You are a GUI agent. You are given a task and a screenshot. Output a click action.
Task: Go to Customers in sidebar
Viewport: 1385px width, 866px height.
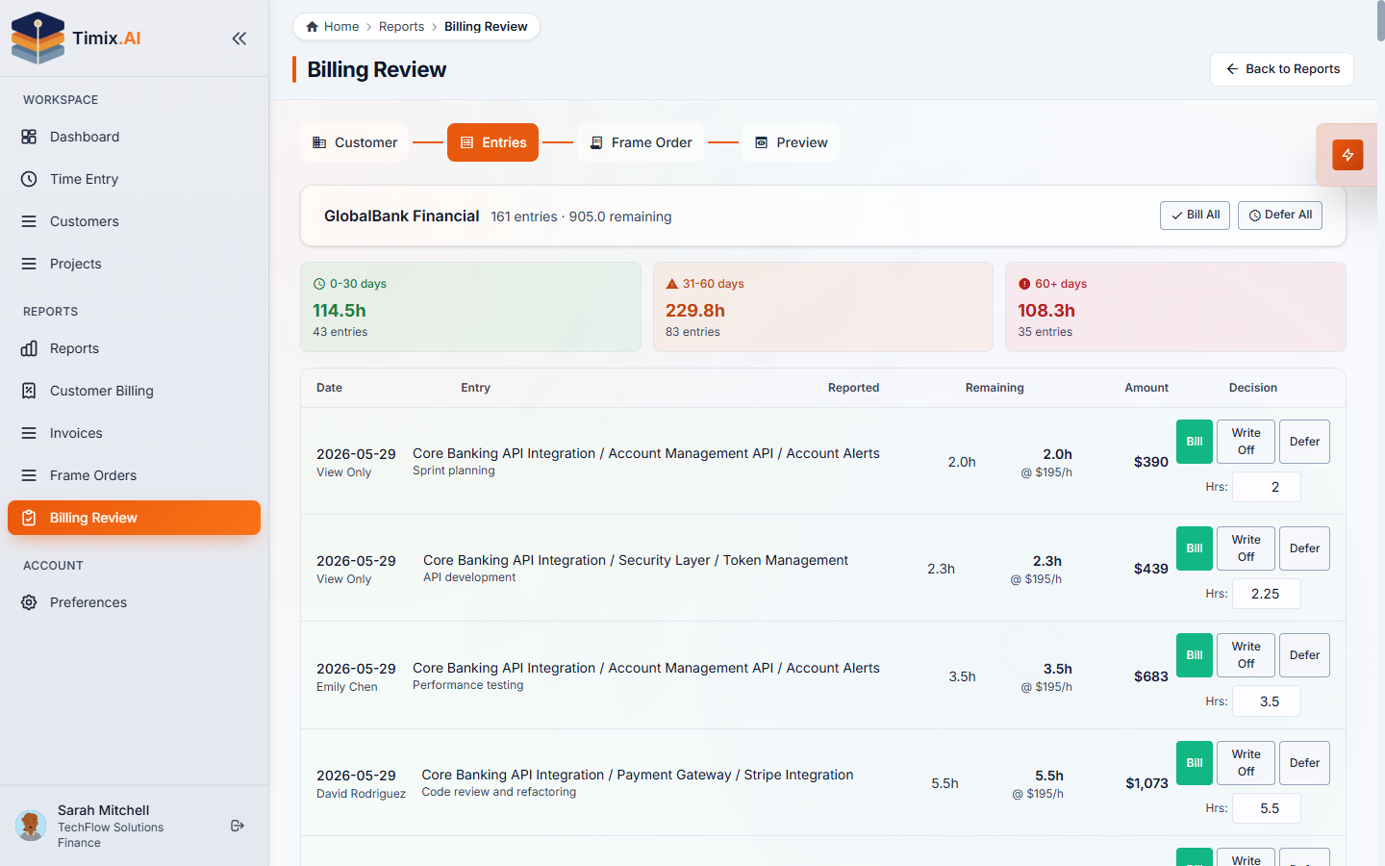134,221
